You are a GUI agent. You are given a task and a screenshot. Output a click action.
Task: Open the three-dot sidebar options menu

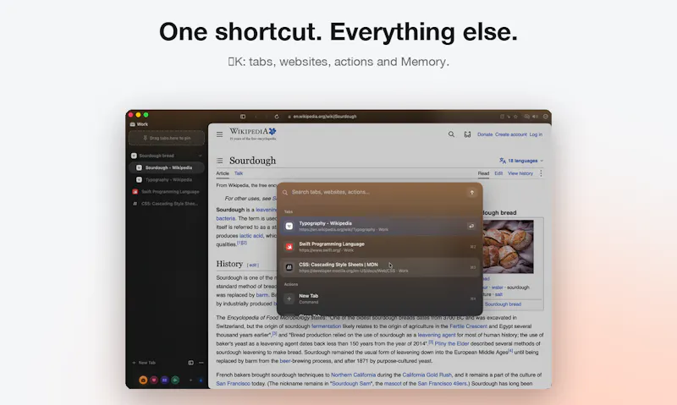(x=201, y=363)
